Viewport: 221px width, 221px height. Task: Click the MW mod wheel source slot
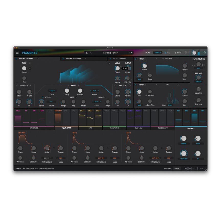pos(34,117)
